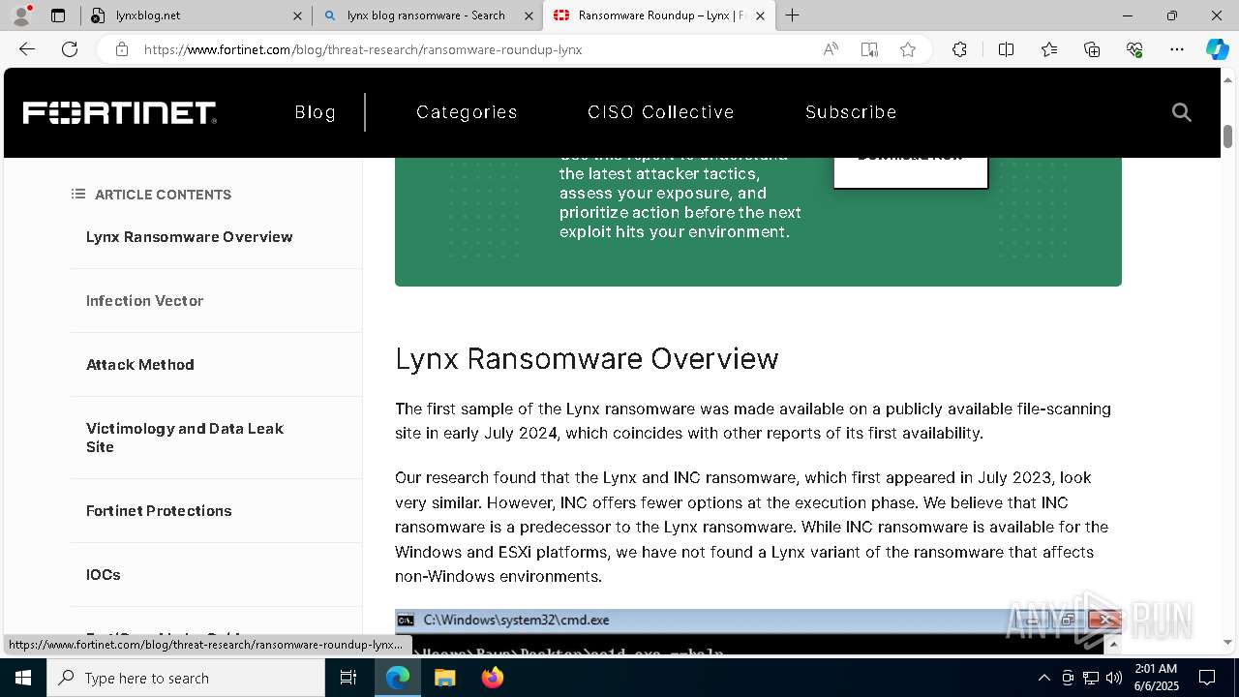The width and height of the screenshot is (1239, 697).
Task: Jump to Attack Method section
Action: click(x=140, y=365)
